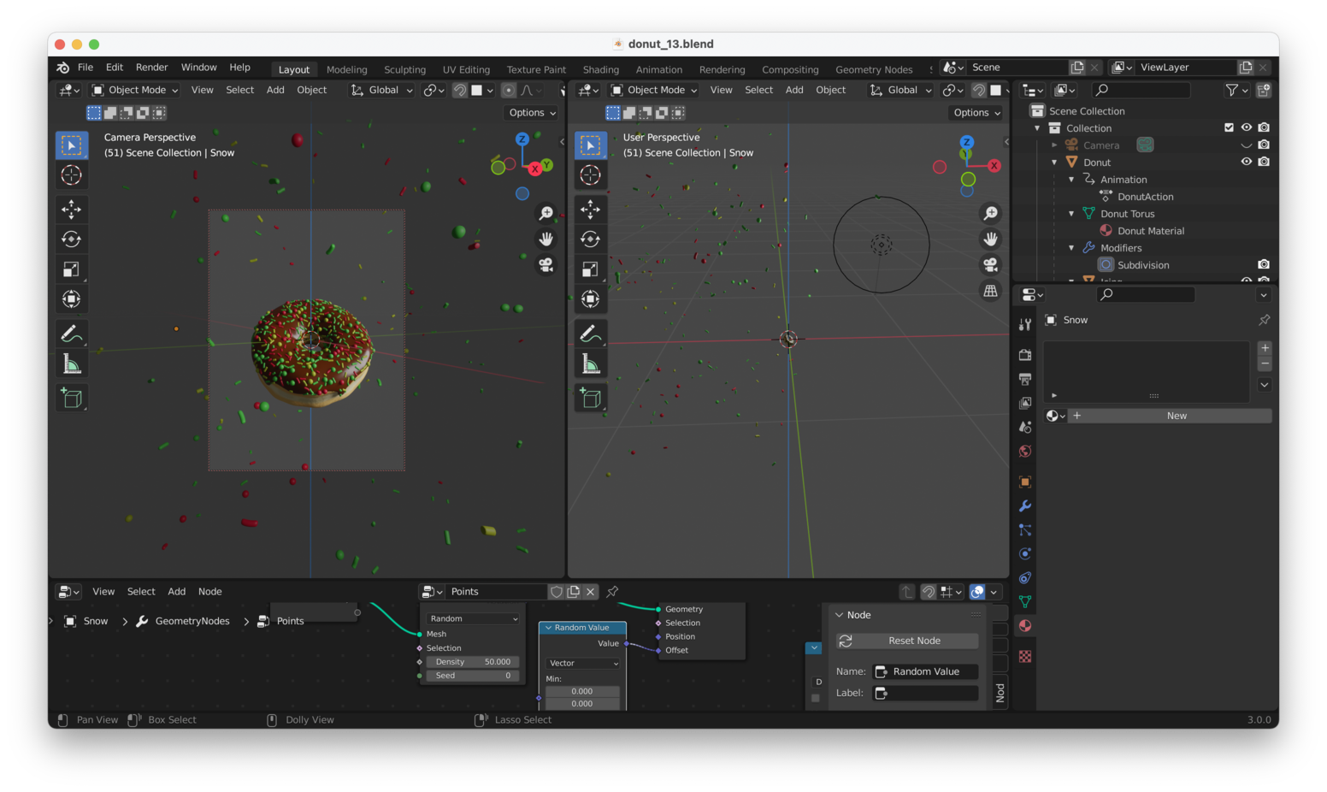This screenshot has width=1327, height=792.
Task: Select the Rotate tool in left viewport
Action: coord(72,239)
